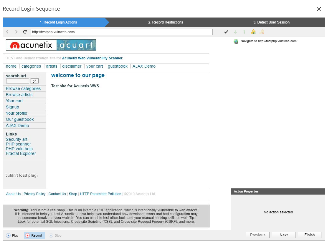Open the Fractal Explorer link
The image size is (327, 246).
pos(21,153)
